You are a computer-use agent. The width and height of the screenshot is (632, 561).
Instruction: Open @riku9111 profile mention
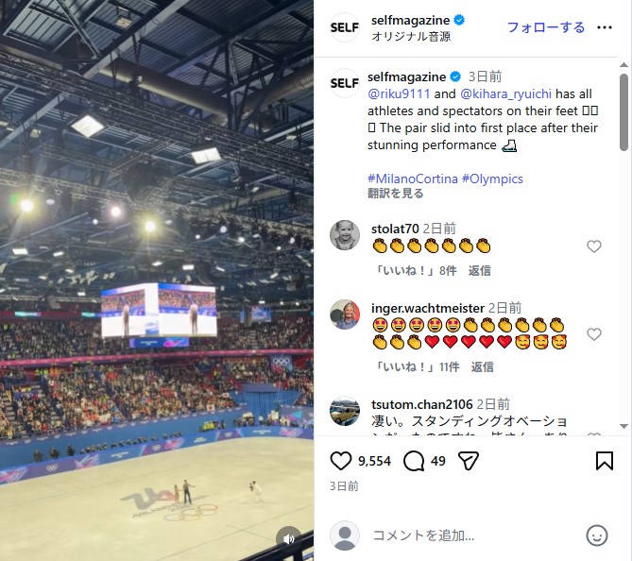(x=399, y=93)
